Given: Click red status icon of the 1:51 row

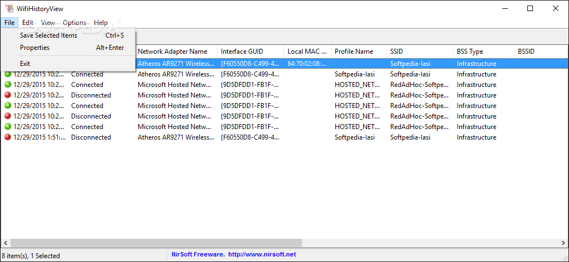Looking at the screenshot, I should tap(8, 137).
